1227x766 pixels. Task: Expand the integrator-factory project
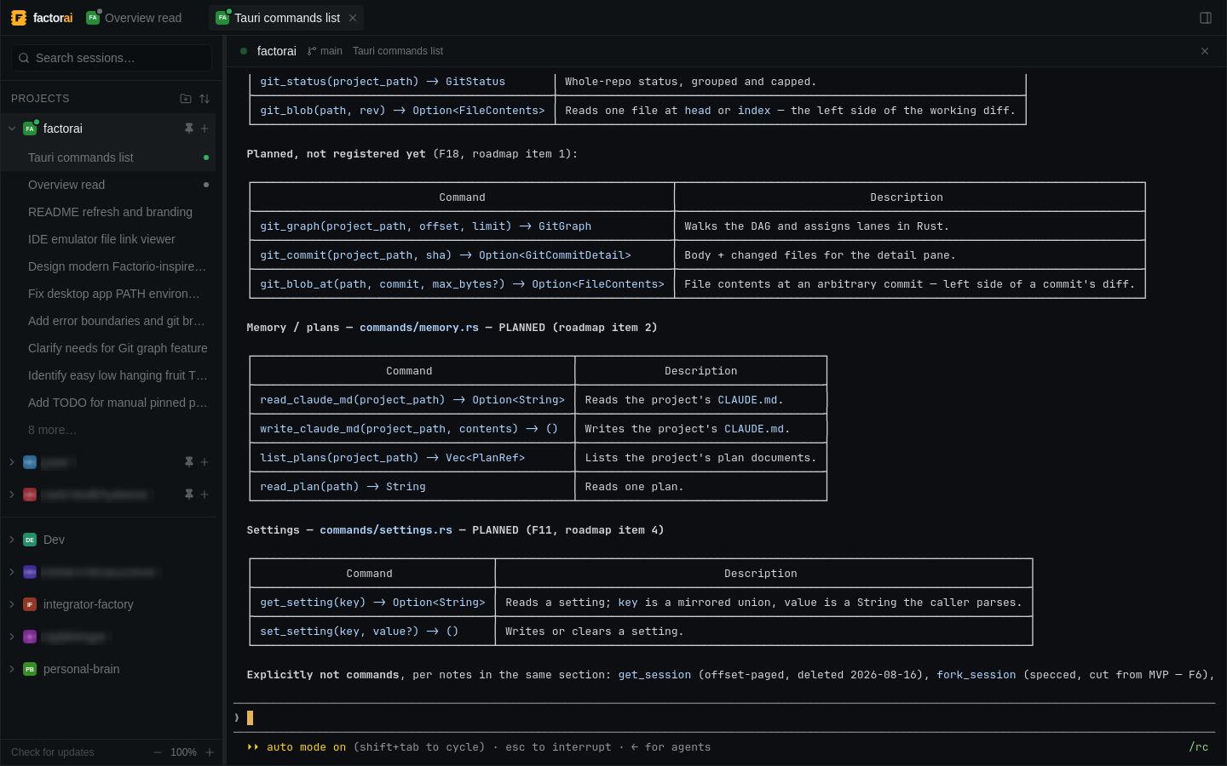12,604
